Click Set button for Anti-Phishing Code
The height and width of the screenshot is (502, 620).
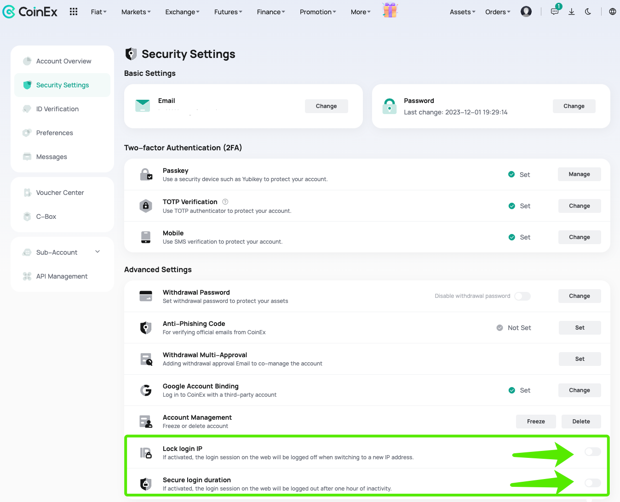pyautogui.click(x=580, y=328)
